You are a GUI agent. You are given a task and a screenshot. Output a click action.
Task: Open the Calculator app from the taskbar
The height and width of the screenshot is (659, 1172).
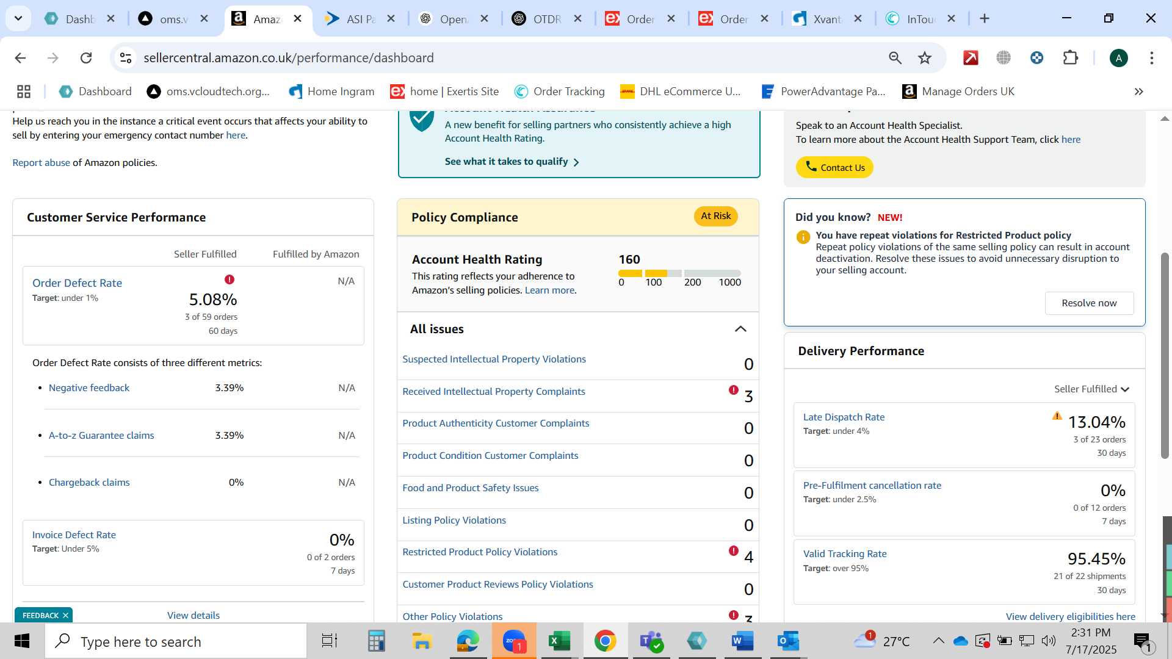[376, 641]
